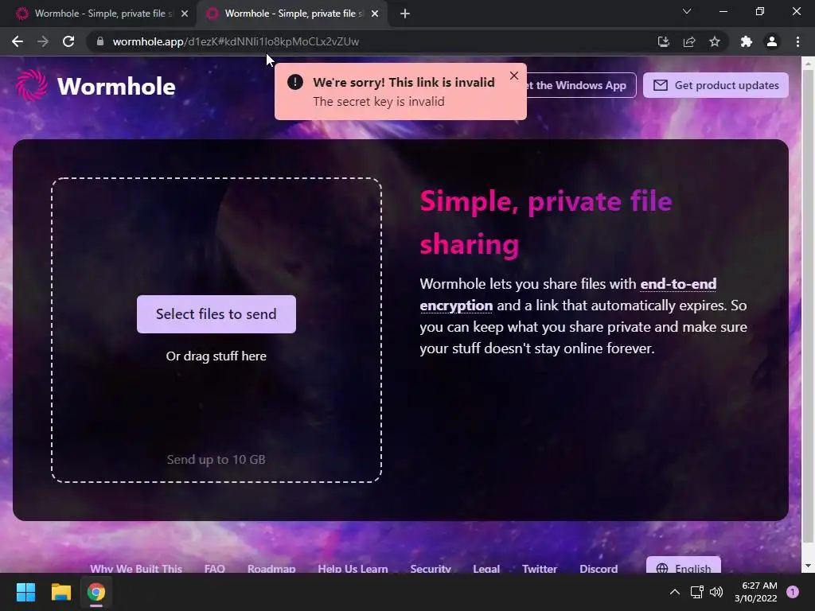Click the volume speaker tray icon
Viewport: 815px width, 611px height.
(716, 592)
